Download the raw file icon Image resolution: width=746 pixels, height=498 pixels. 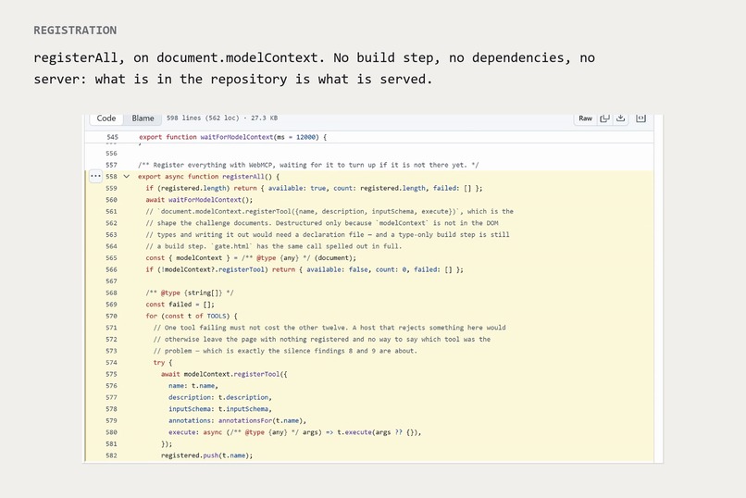pyautogui.click(x=621, y=118)
